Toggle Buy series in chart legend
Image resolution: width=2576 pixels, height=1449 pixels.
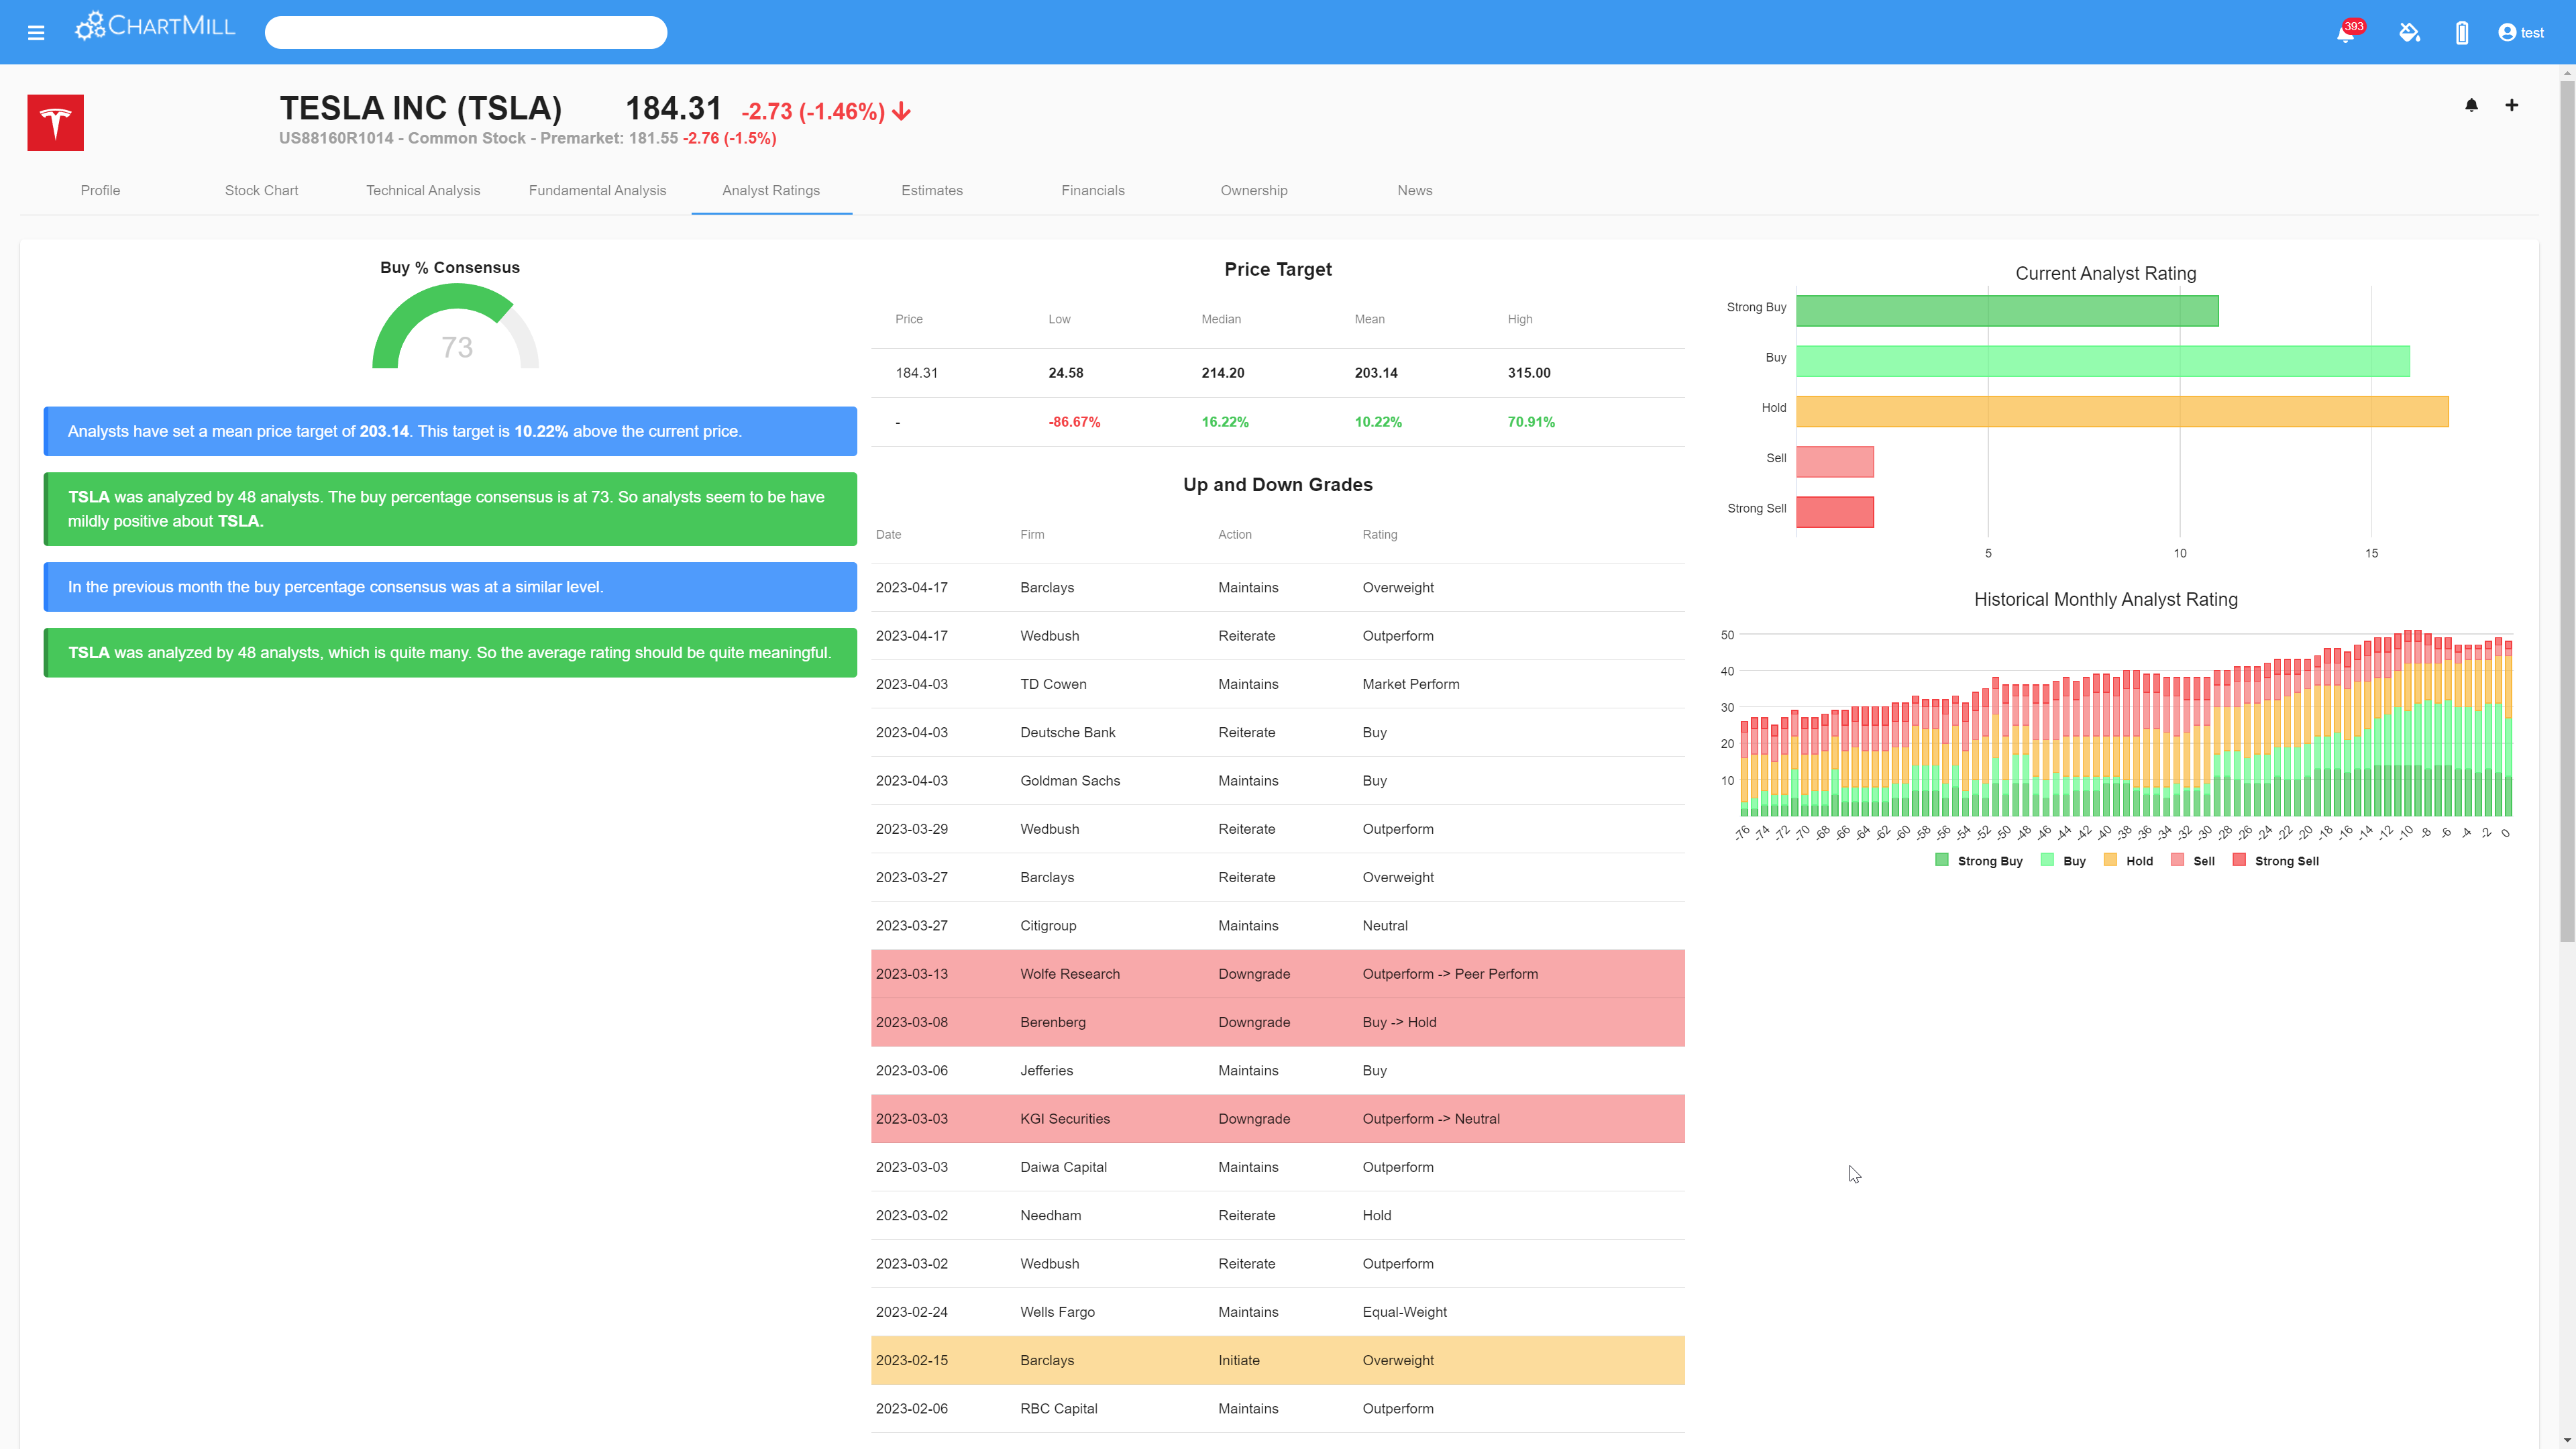[x=2063, y=861]
